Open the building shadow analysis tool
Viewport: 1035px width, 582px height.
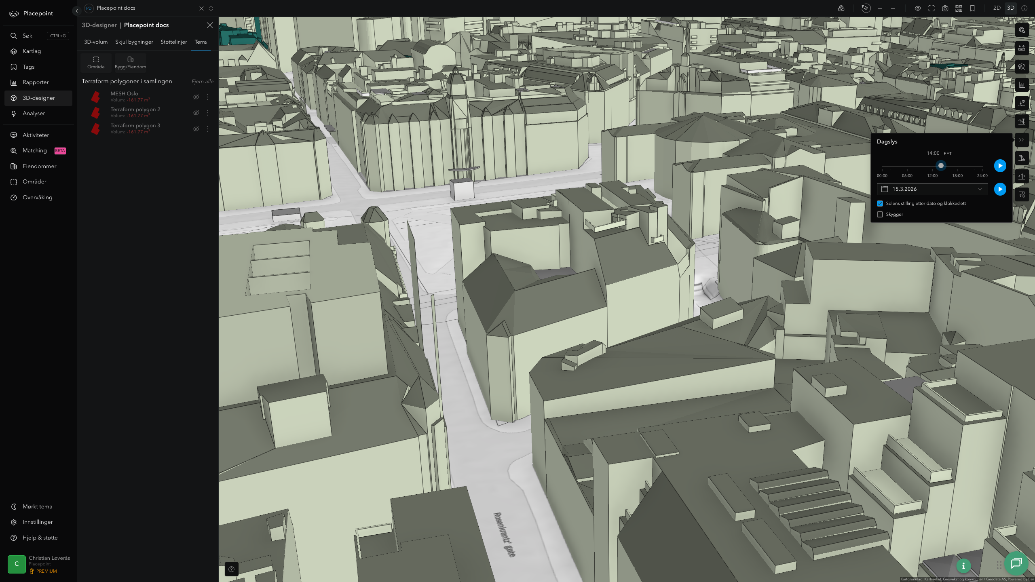coord(1022,158)
